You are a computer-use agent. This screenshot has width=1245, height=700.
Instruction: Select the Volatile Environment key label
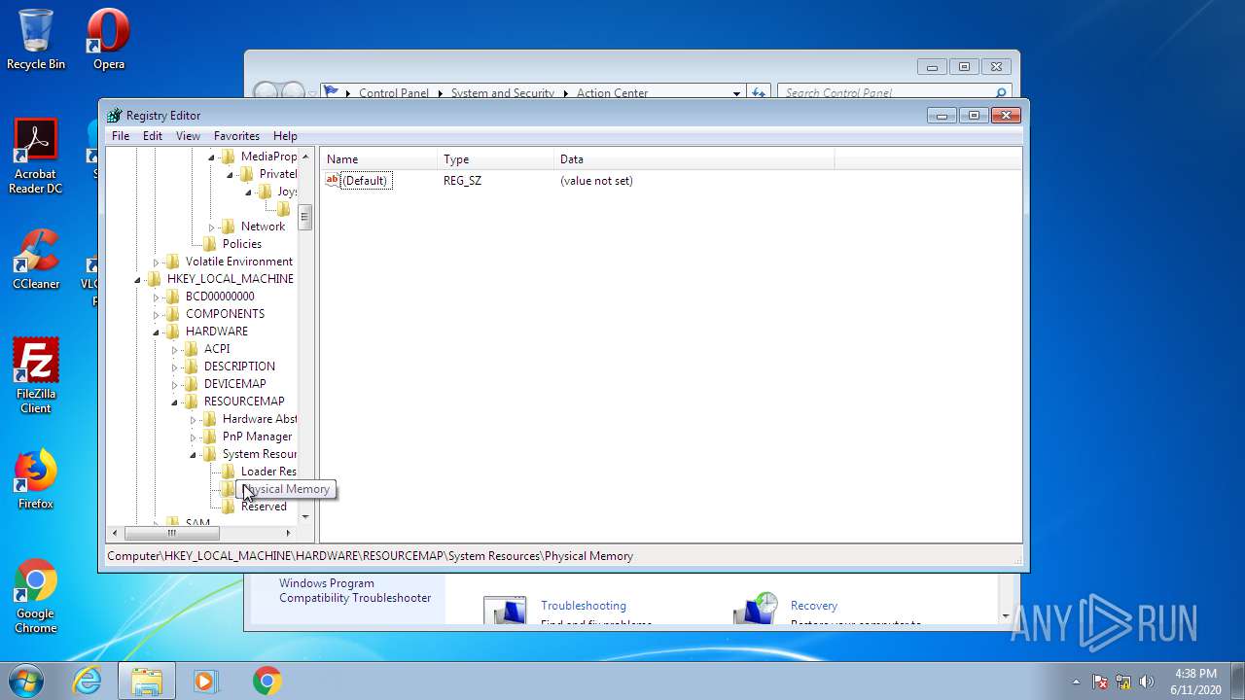pos(239,262)
